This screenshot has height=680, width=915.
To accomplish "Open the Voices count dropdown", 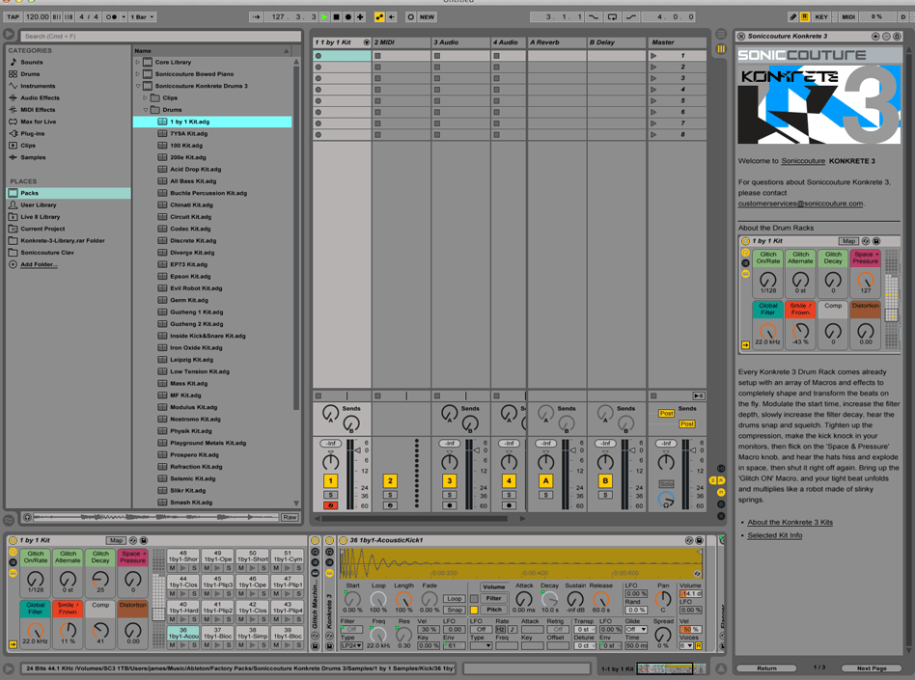I will click(686, 645).
